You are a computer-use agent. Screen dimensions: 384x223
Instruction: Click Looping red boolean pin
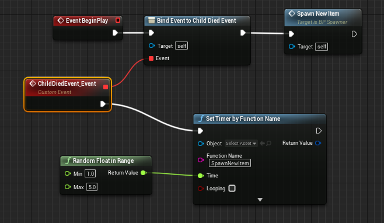click(201, 189)
